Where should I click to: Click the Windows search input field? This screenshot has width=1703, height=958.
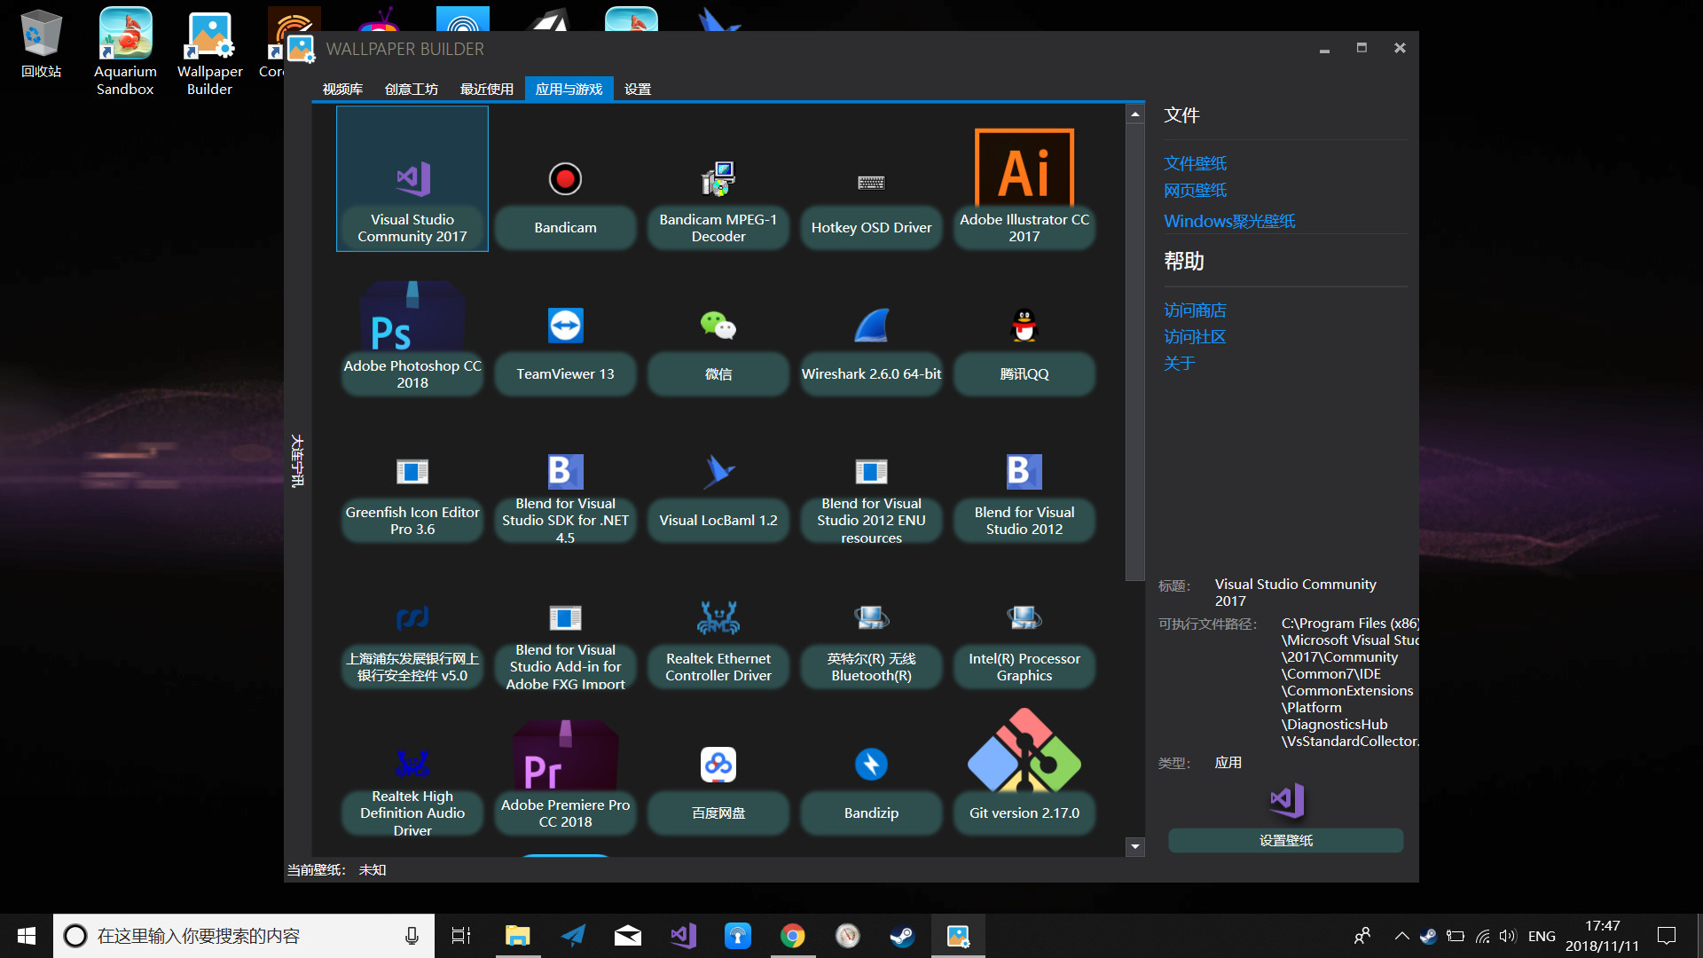click(x=239, y=935)
